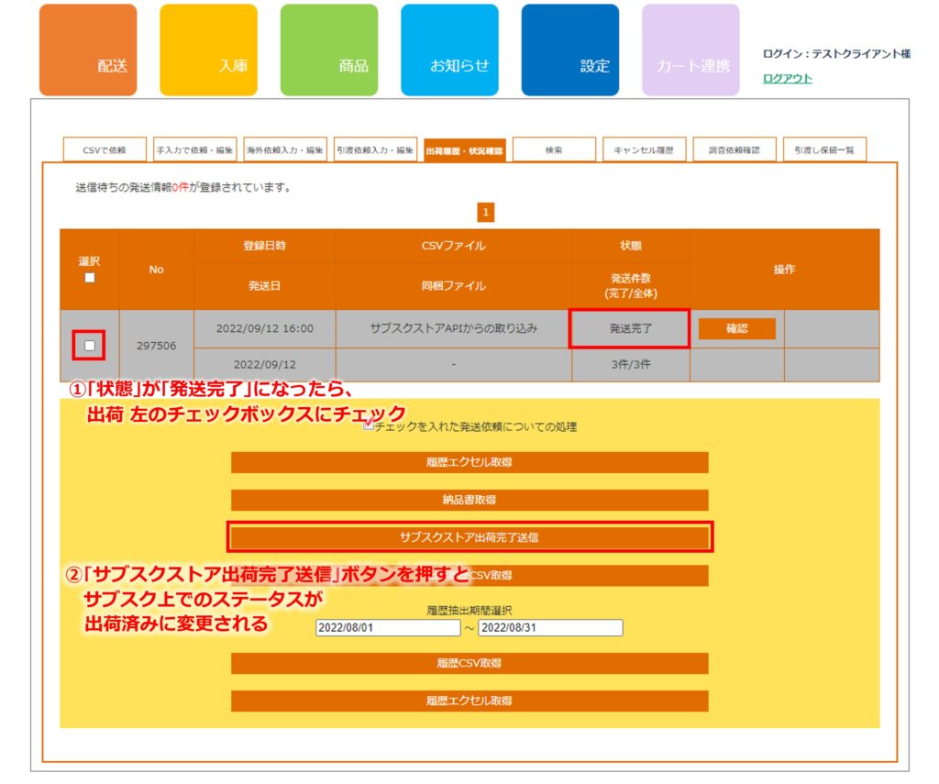Open the 設定 navigation tile
This screenshot has height=784, width=939.
(569, 50)
